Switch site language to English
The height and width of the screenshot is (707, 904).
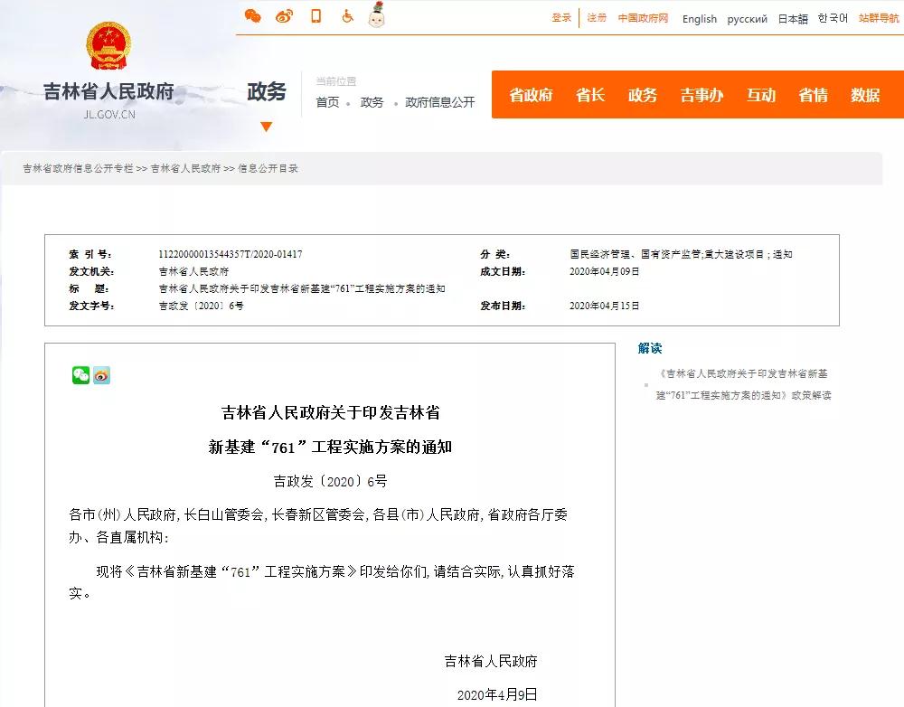[x=699, y=19]
